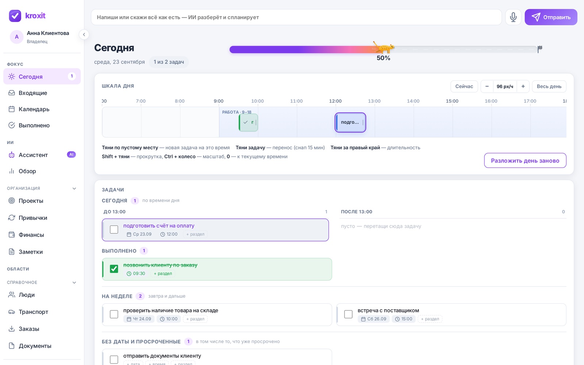Click the completed green task block on timeline
The width and height of the screenshot is (584, 365).
pyautogui.click(x=249, y=122)
